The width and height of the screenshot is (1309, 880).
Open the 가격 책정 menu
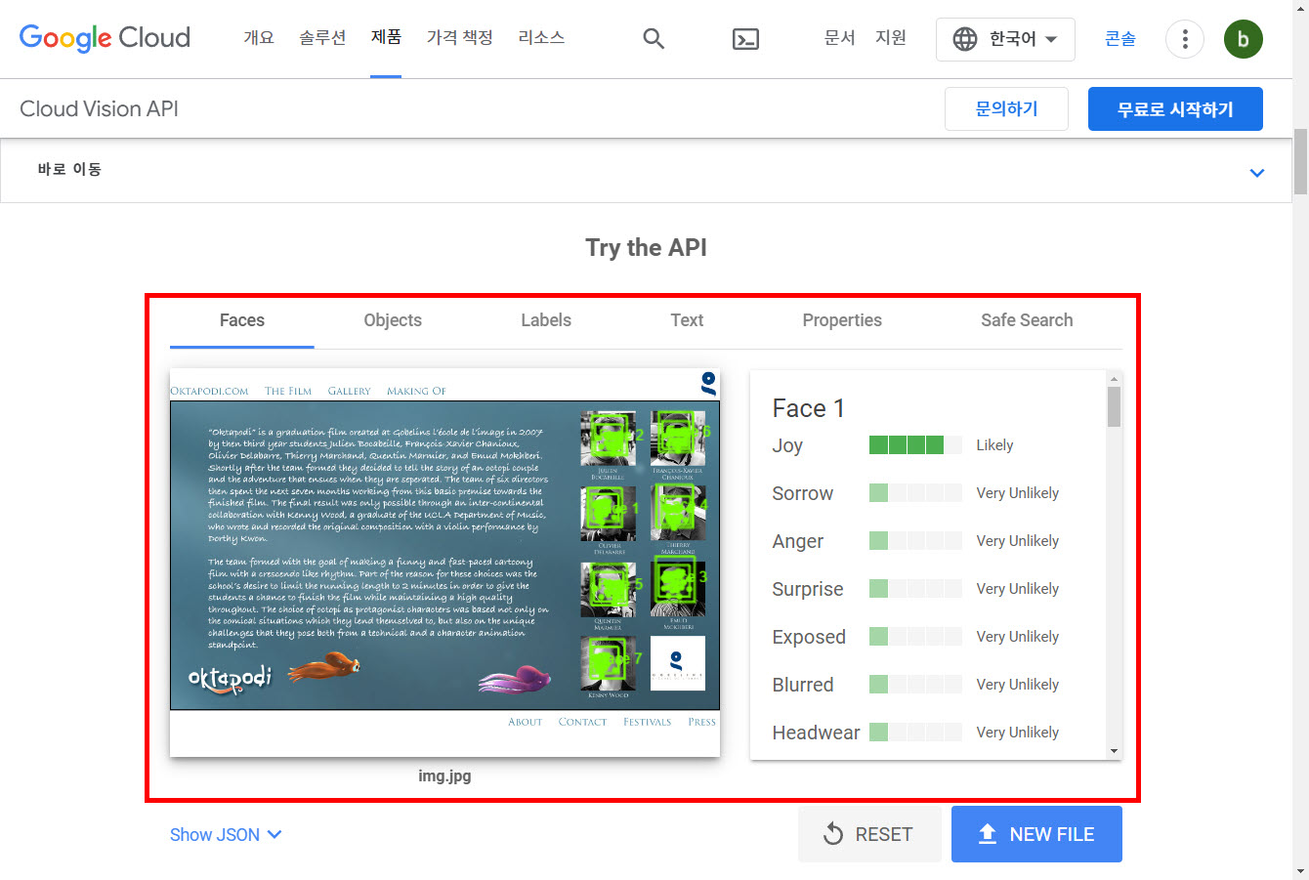tap(459, 38)
